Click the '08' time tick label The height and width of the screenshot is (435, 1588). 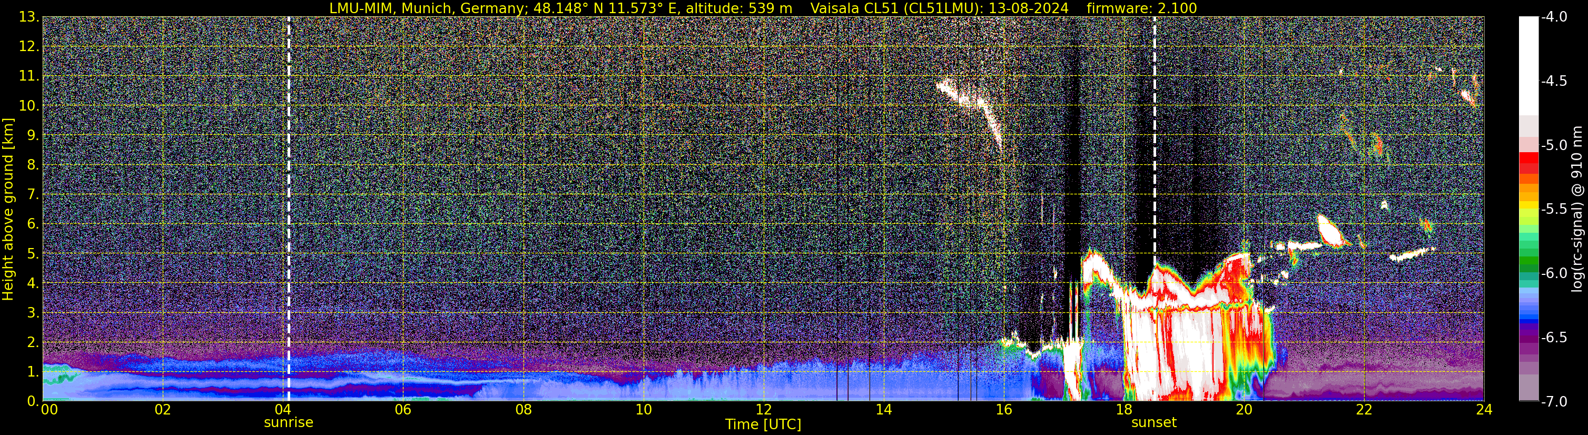pyautogui.click(x=523, y=410)
